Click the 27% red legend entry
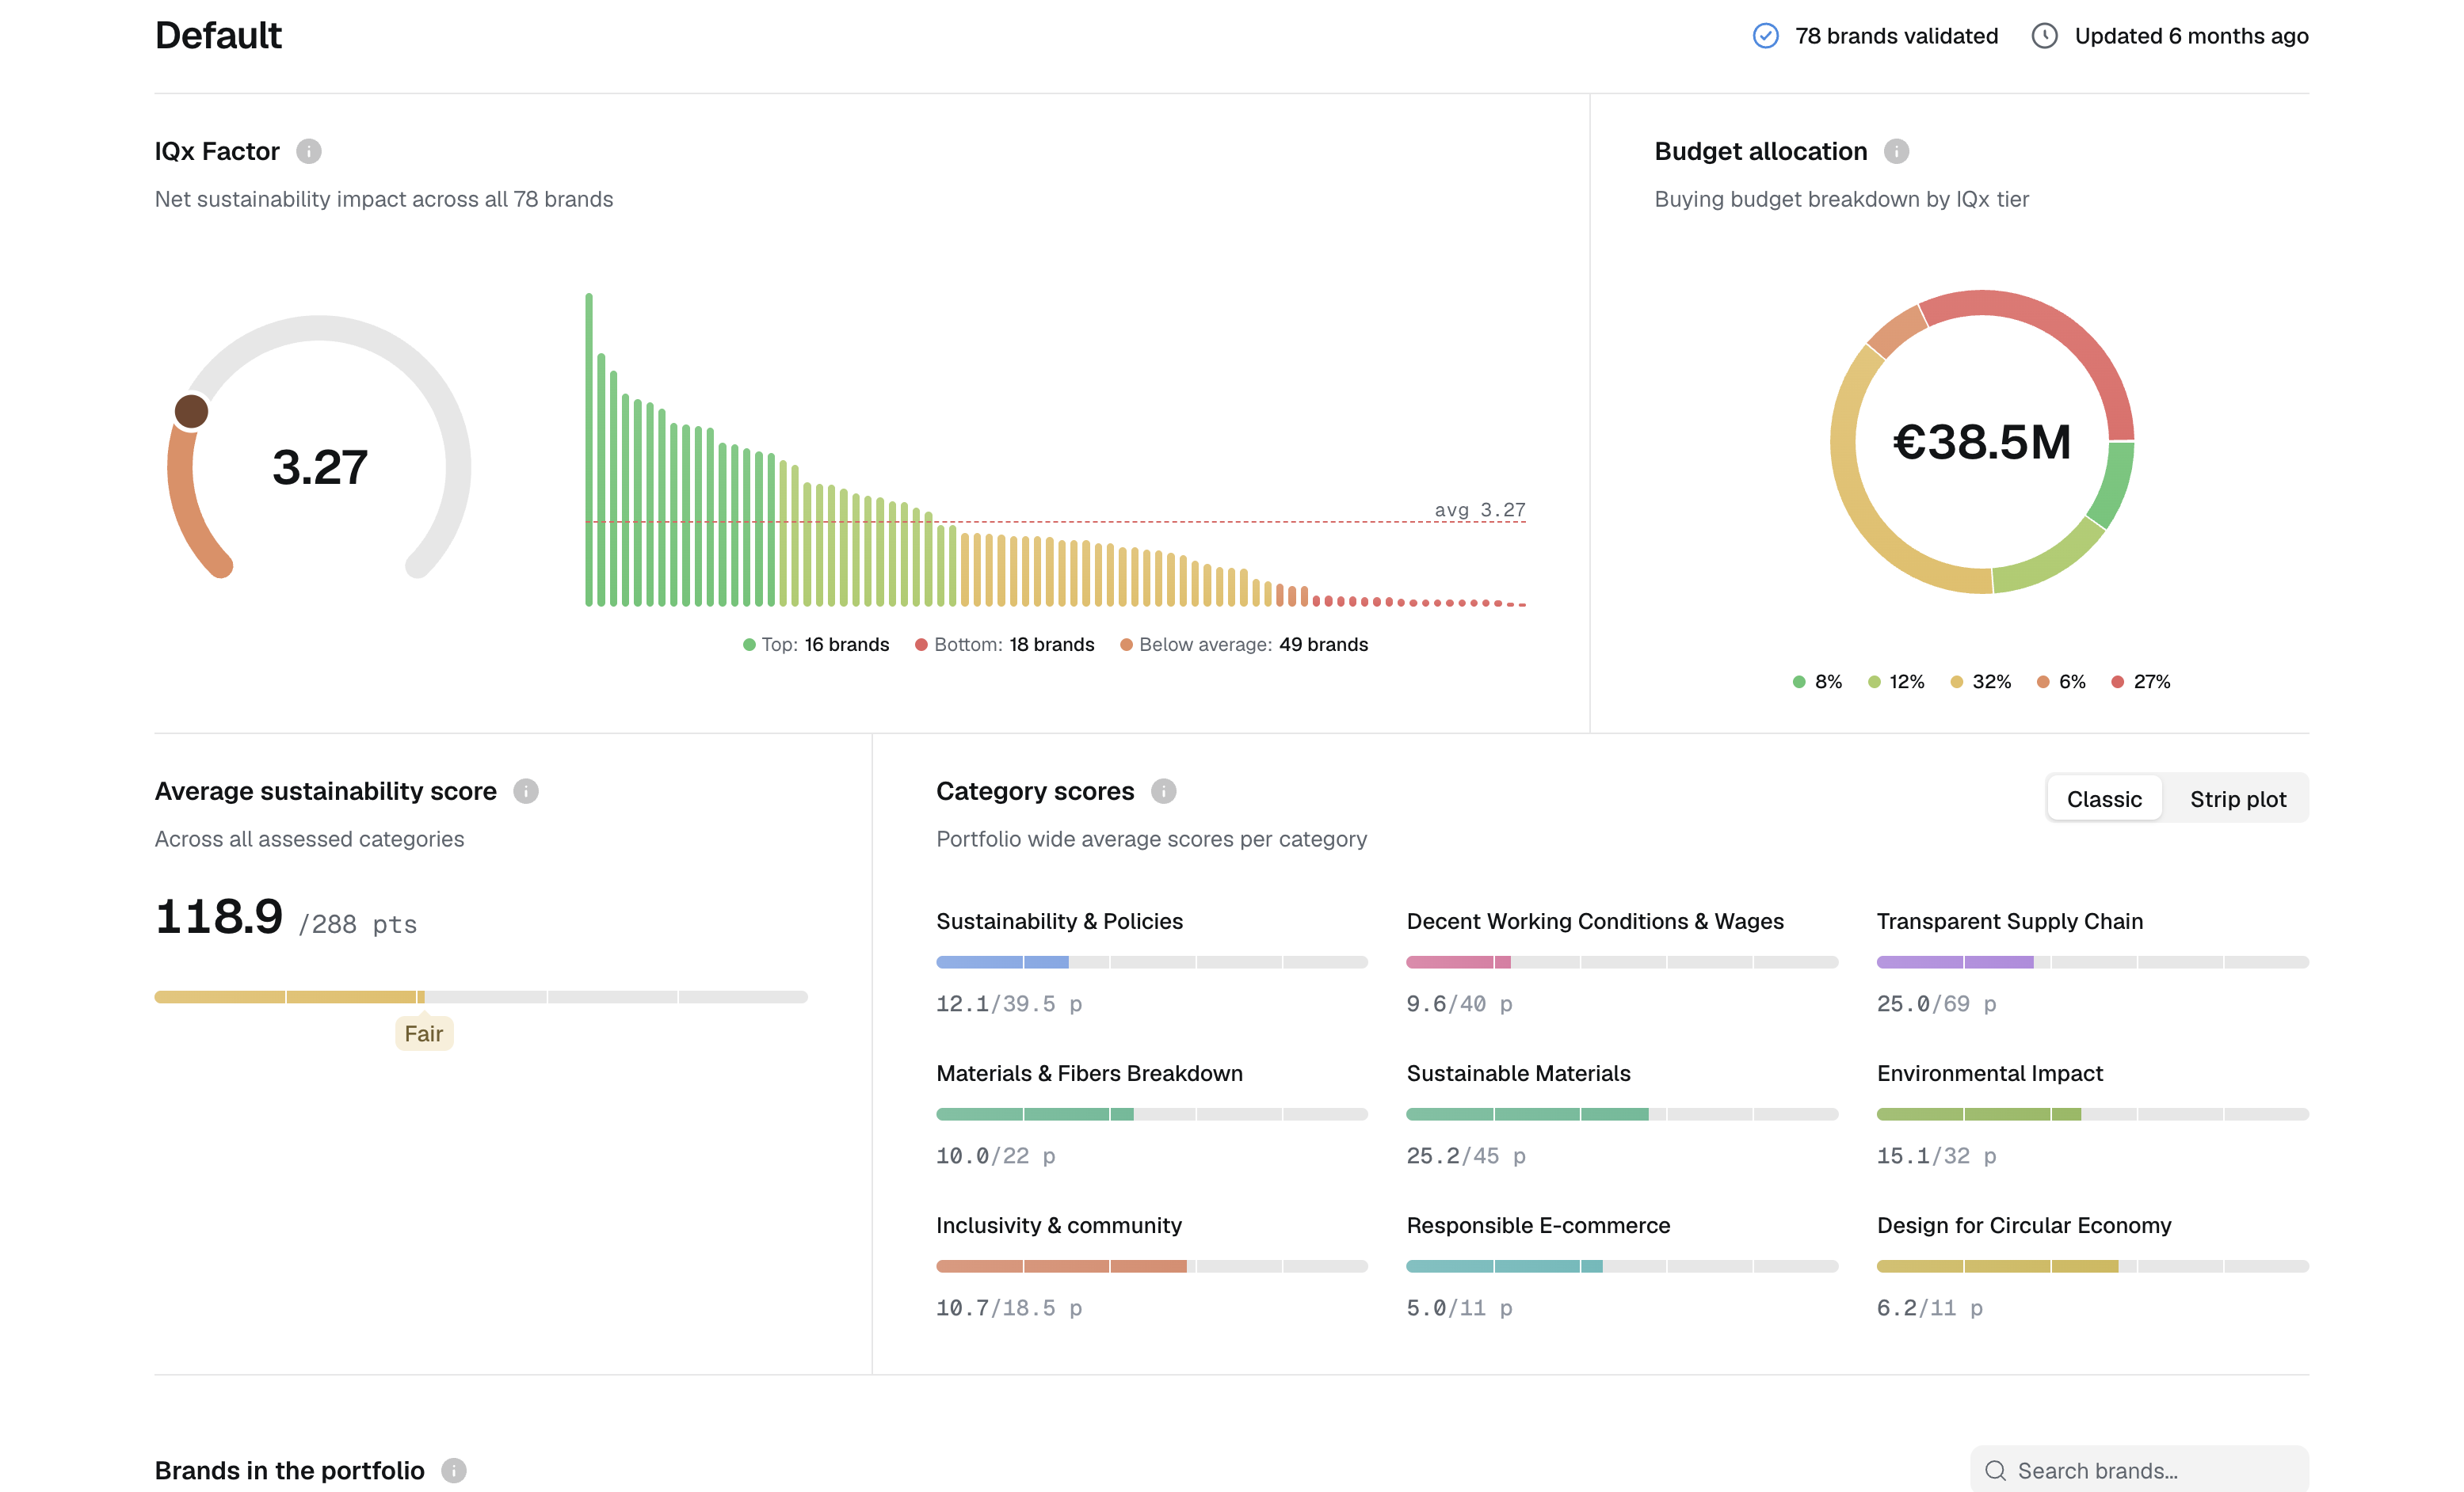The width and height of the screenshot is (2464, 1492). pyautogui.click(x=2140, y=682)
